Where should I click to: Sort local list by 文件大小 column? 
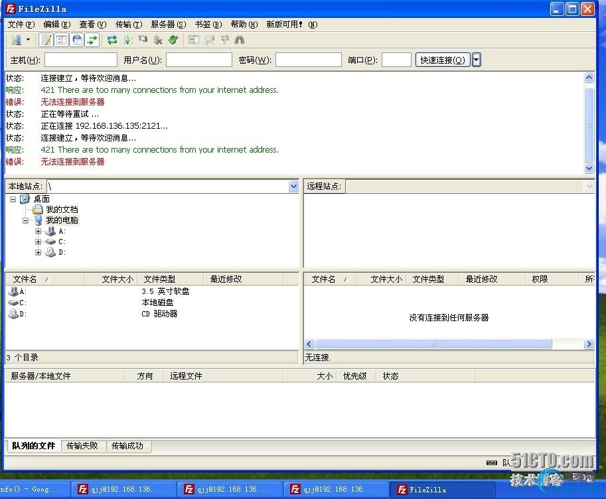(111, 279)
